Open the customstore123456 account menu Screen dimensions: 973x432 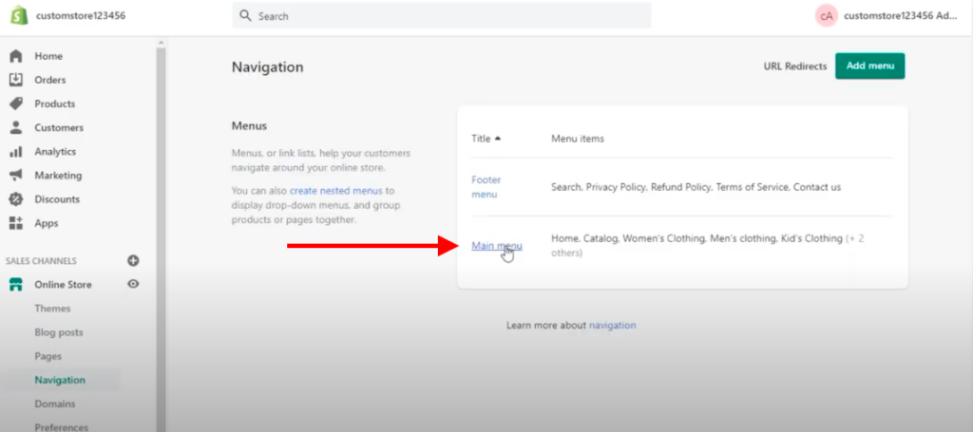[884, 15]
